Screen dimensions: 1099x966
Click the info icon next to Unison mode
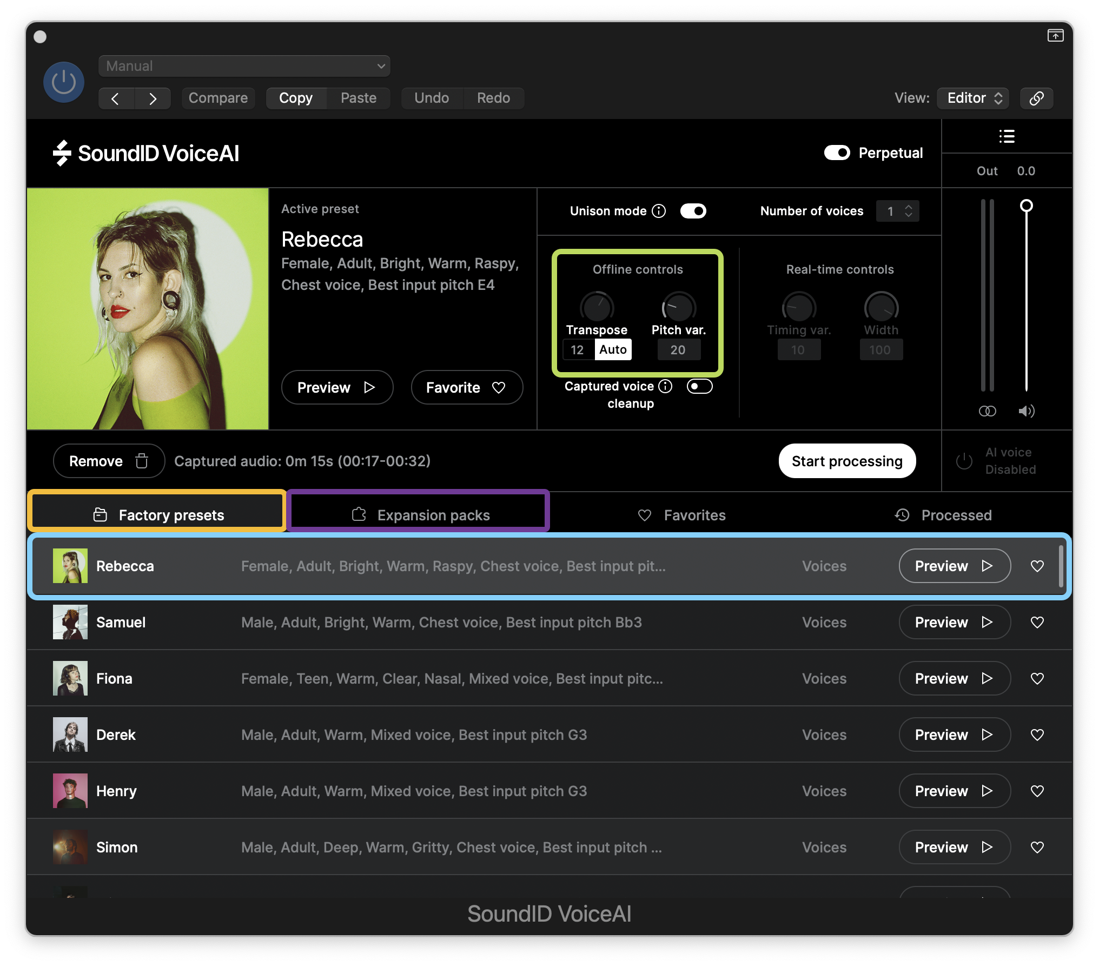click(x=660, y=211)
